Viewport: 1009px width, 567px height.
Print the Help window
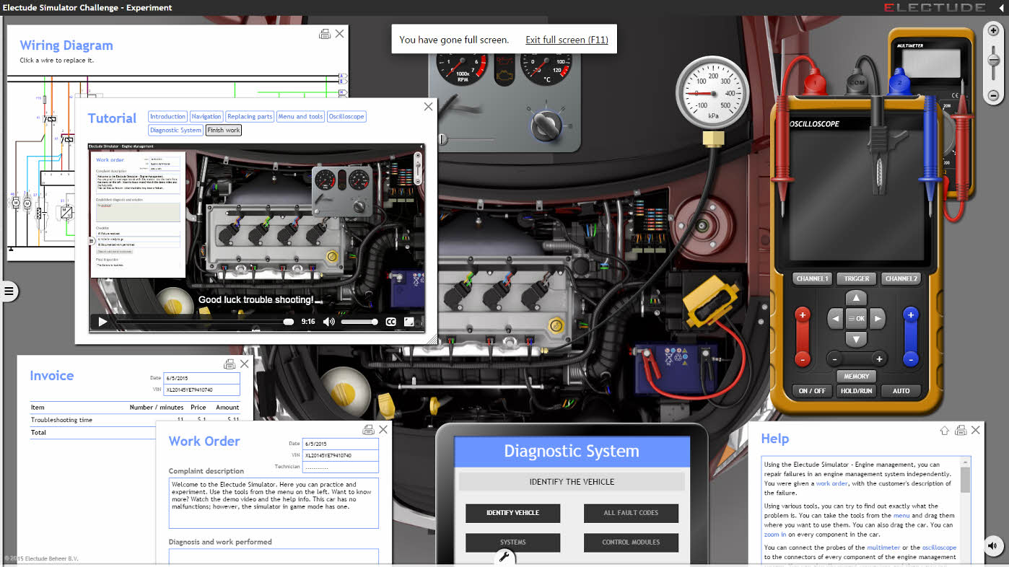961,431
